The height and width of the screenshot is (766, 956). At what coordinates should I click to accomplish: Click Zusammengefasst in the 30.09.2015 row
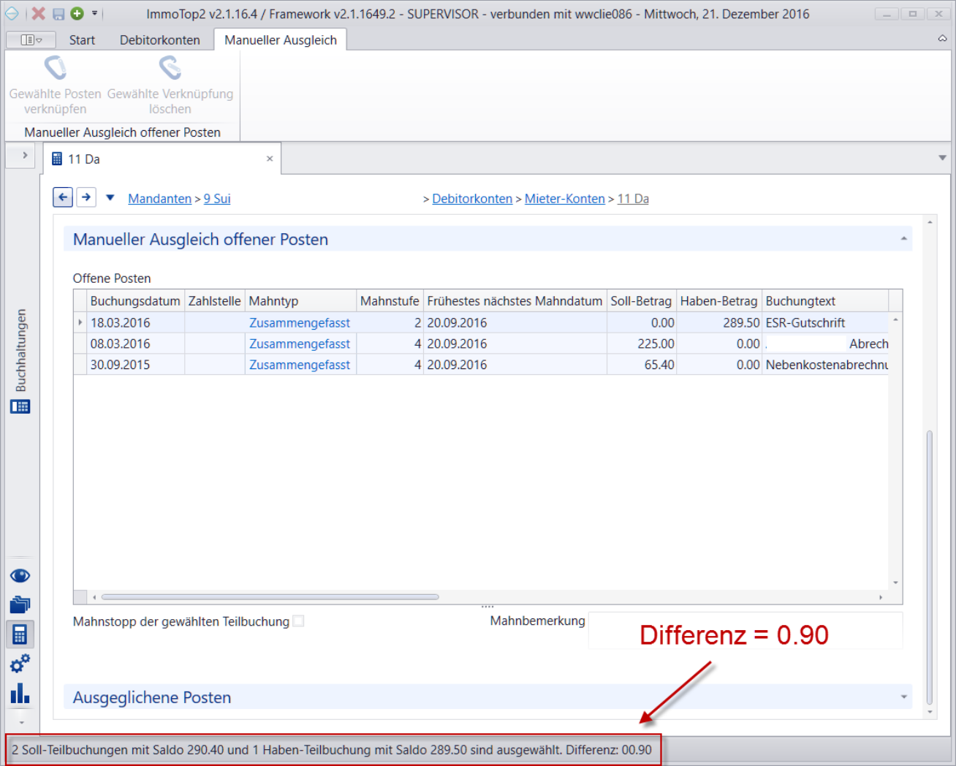pos(300,365)
